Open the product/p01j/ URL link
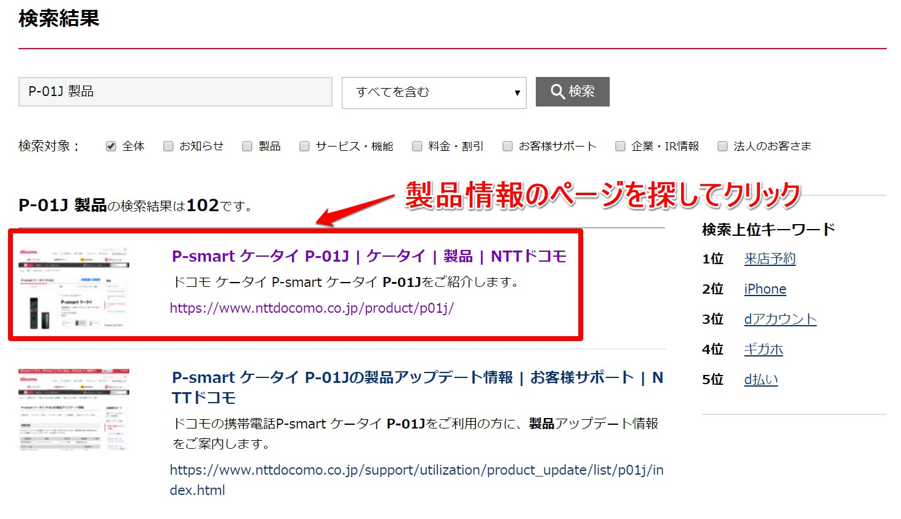Image resolution: width=901 pixels, height=519 pixels. click(312, 308)
